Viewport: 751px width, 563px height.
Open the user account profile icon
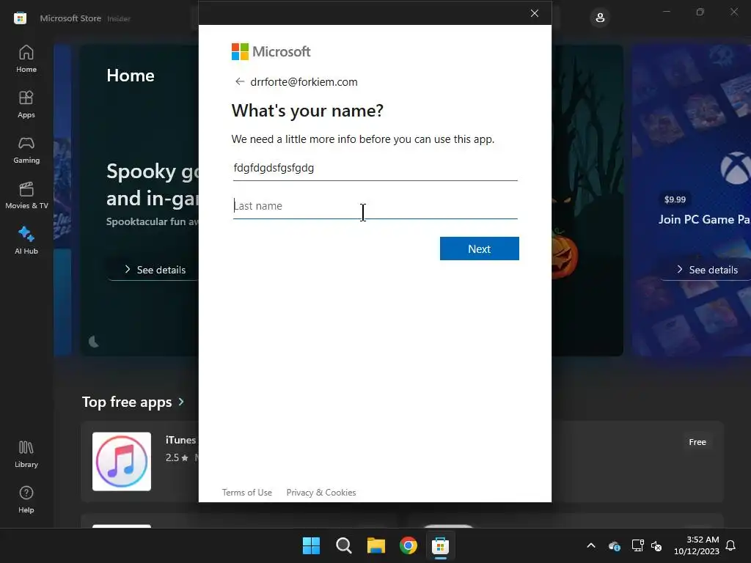600,18
